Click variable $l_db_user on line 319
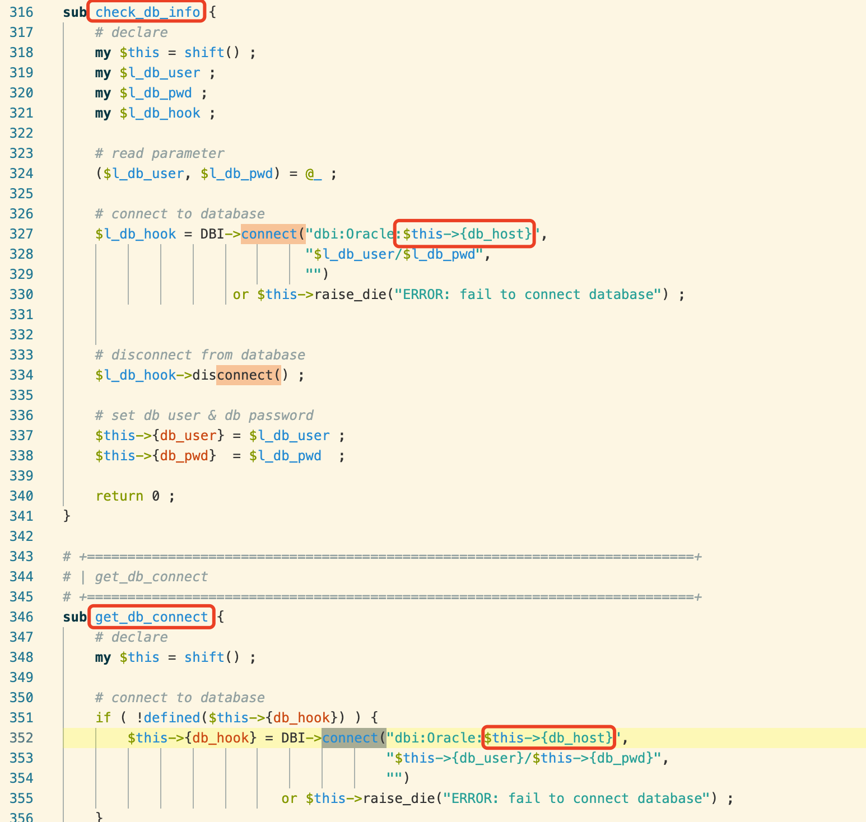The image size is (866, 822). point(160,73)
